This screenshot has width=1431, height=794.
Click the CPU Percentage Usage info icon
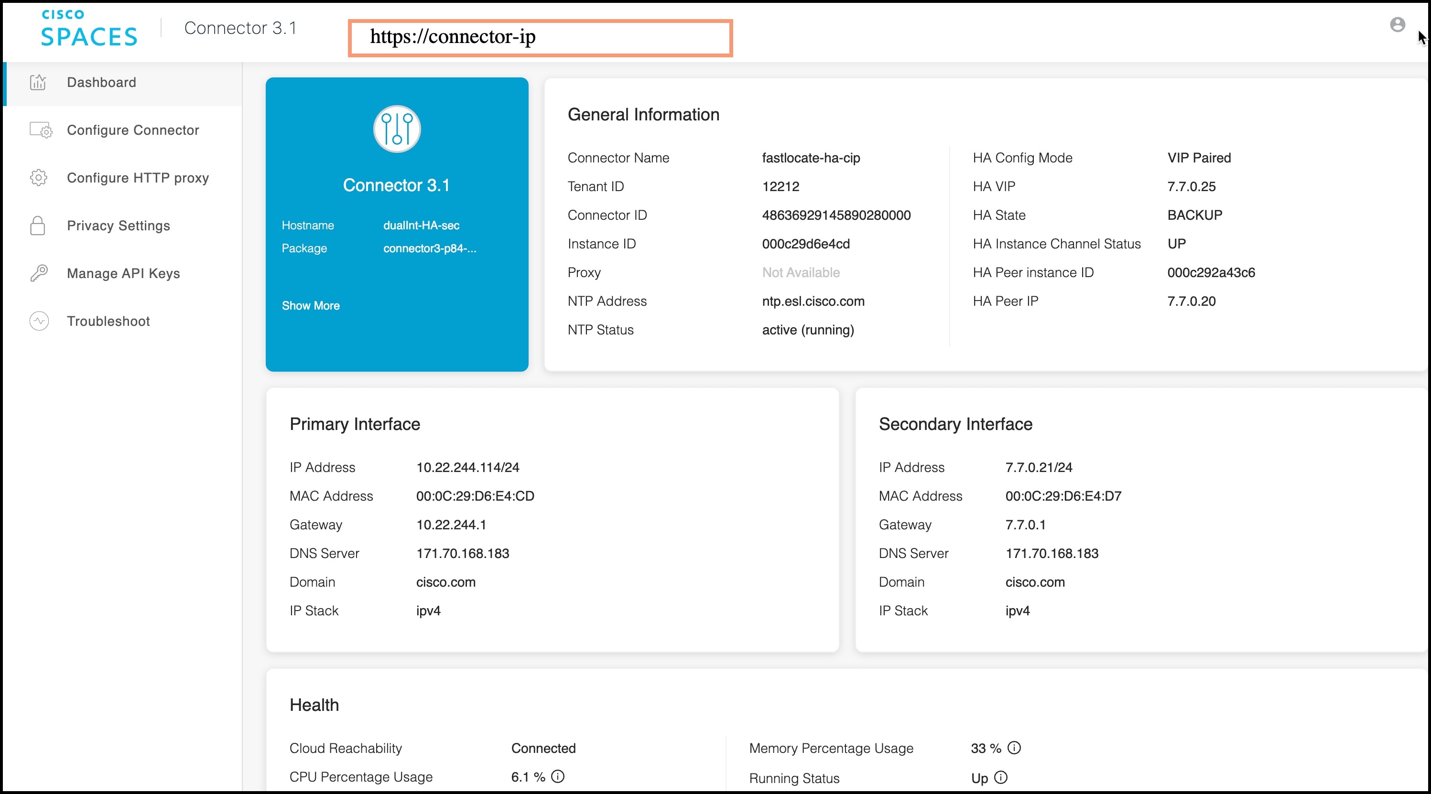[x=558, y=777]
